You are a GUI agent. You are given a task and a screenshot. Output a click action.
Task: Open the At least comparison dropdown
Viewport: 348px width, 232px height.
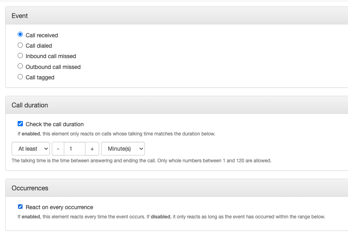[31, 149]
